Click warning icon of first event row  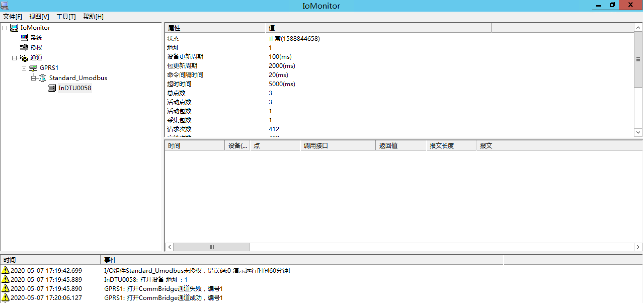click(x=5, y=271)
